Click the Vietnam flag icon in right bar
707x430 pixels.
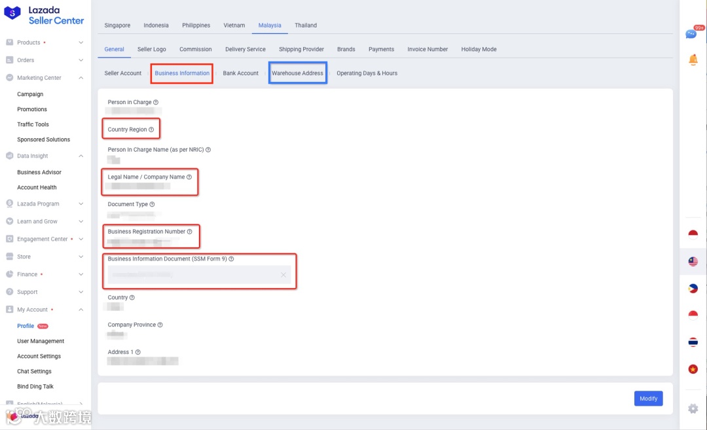coord(693,369)
